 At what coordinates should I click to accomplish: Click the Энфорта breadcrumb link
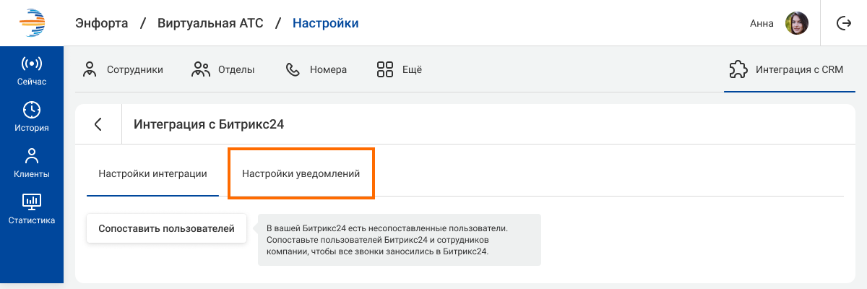[x=101, y=23]
